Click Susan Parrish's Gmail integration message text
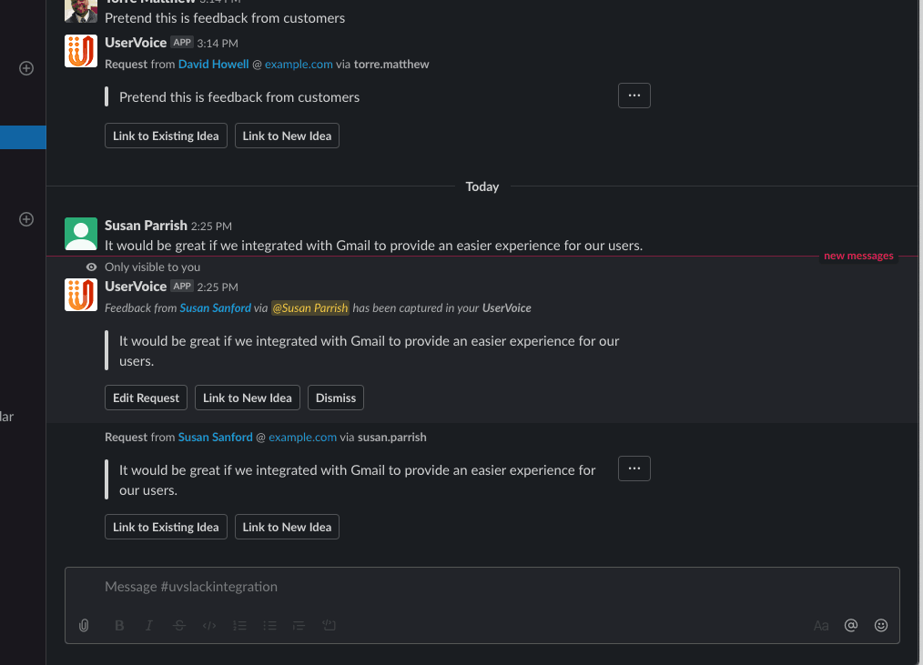The image size is (923, 665). click(x=374, y=246)
